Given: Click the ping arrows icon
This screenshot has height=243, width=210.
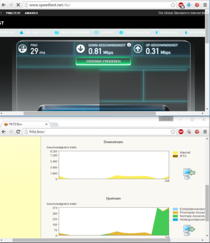Looking at the screenshot, I should pos(22,49).
